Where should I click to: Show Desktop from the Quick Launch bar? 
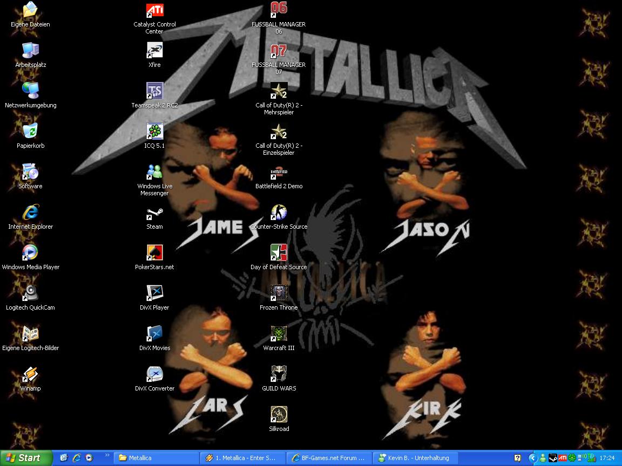(x=64, y=458)
